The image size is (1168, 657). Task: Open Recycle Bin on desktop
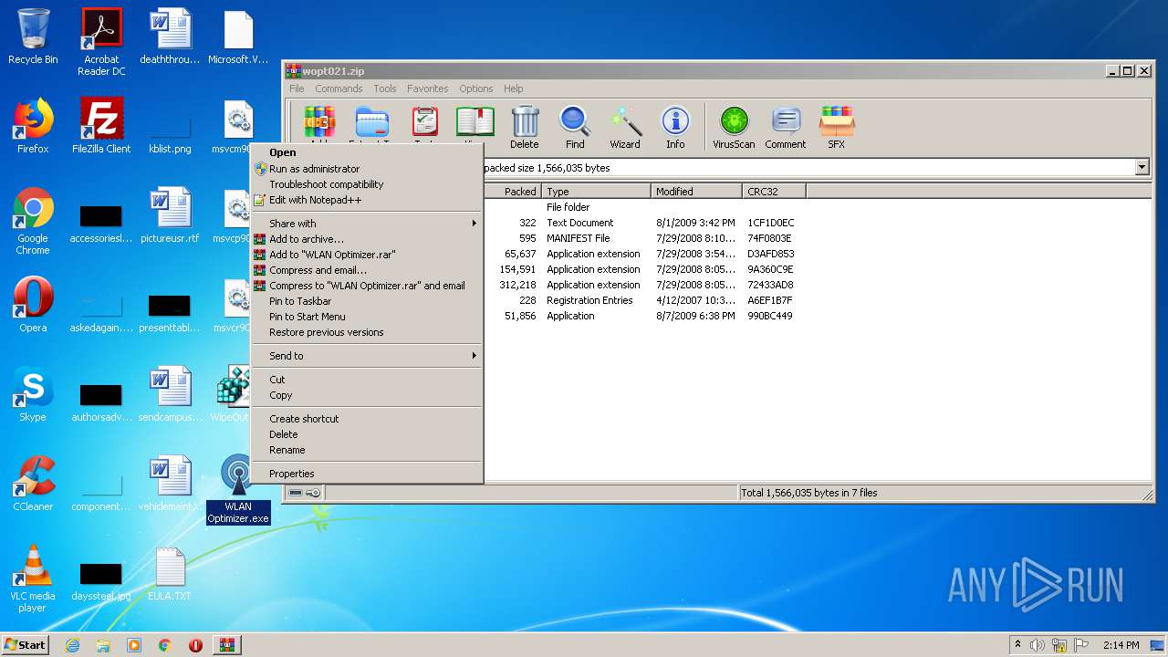point(33,36)
